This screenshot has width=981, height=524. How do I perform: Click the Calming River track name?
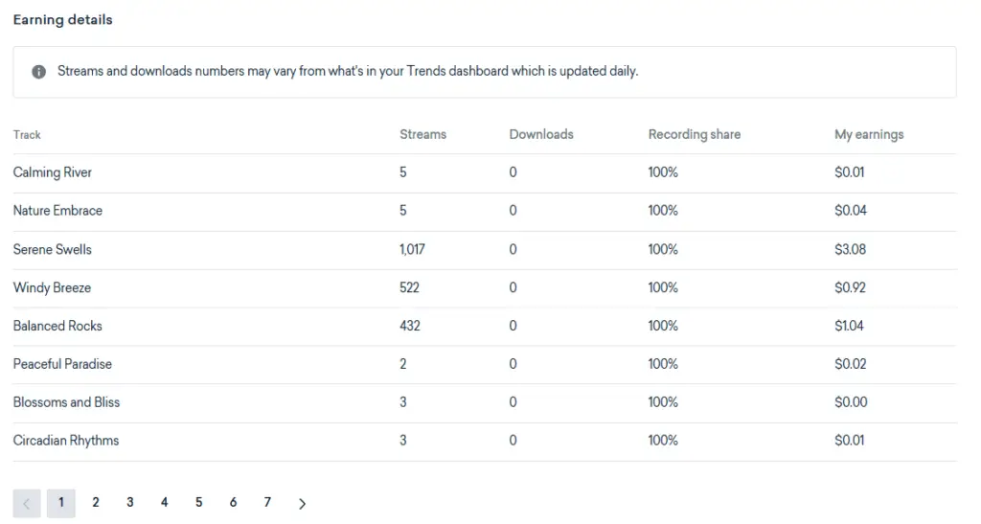(x=53, y=172)
